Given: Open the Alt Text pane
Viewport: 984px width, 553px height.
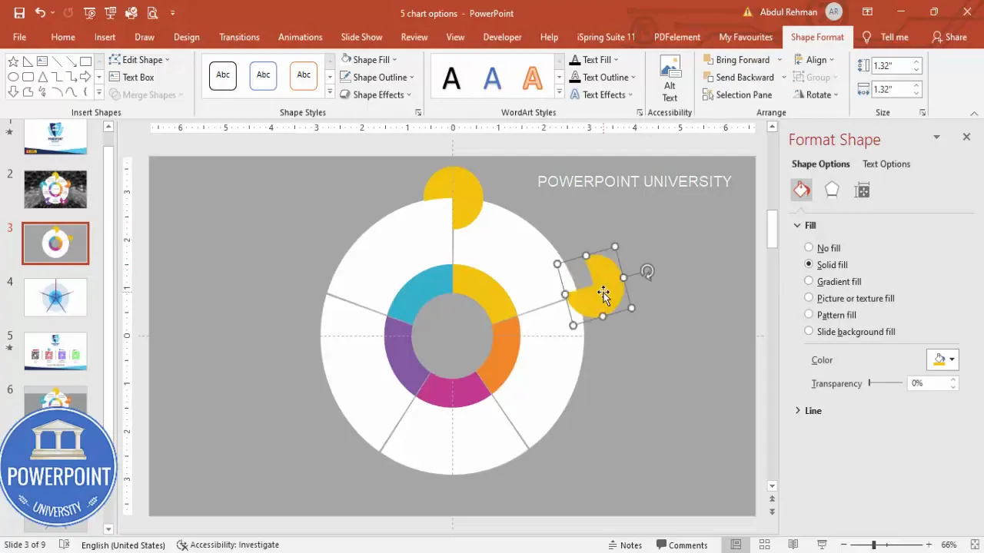Looking at the screenshot, I should click(670, 78).
